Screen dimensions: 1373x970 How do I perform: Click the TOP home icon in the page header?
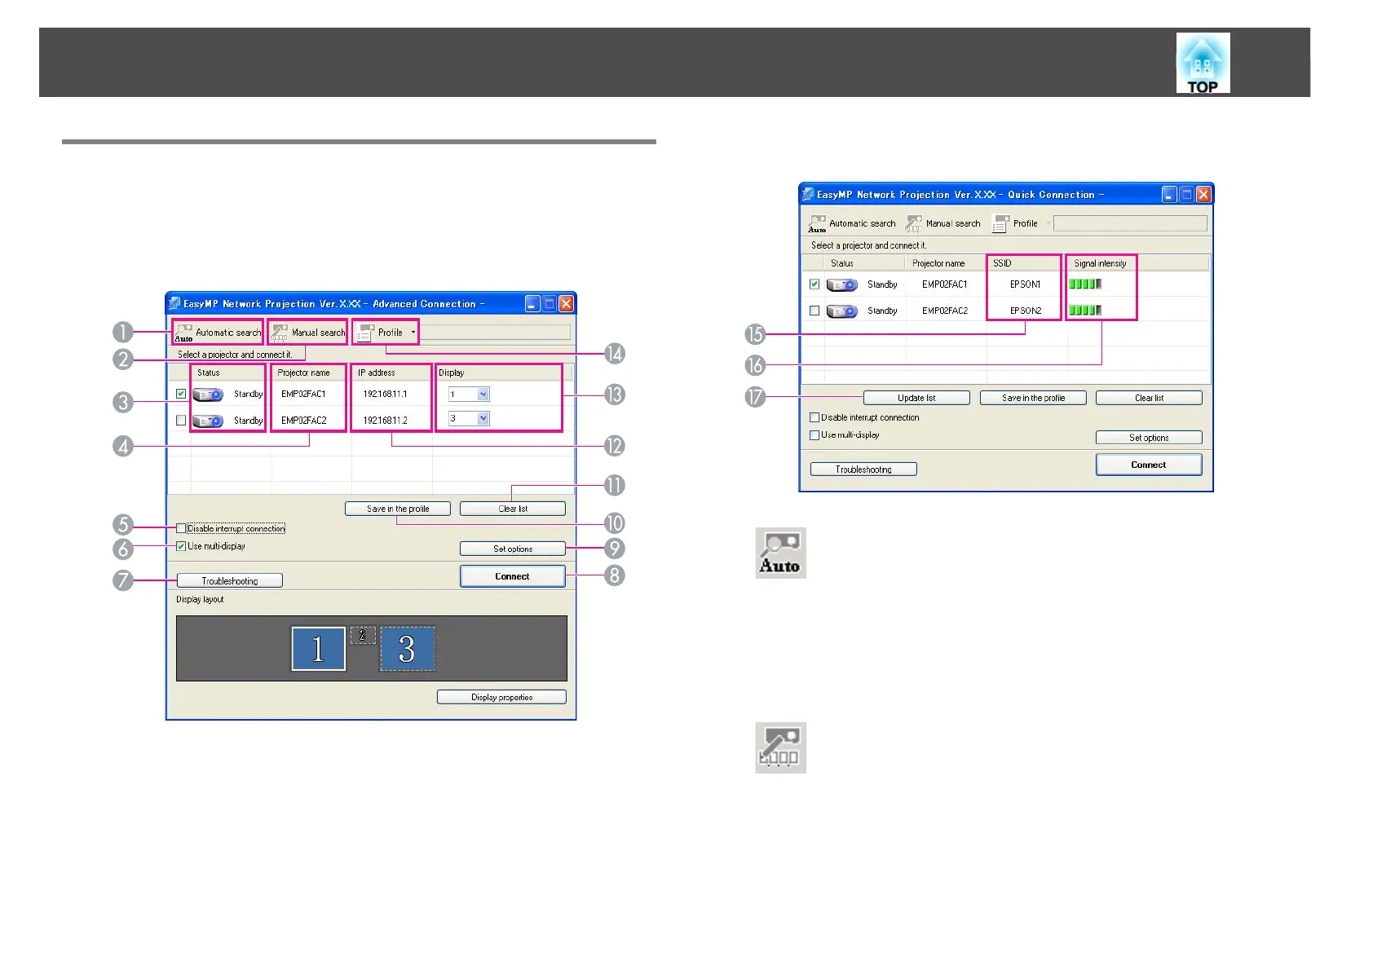tap(1203, 63)
